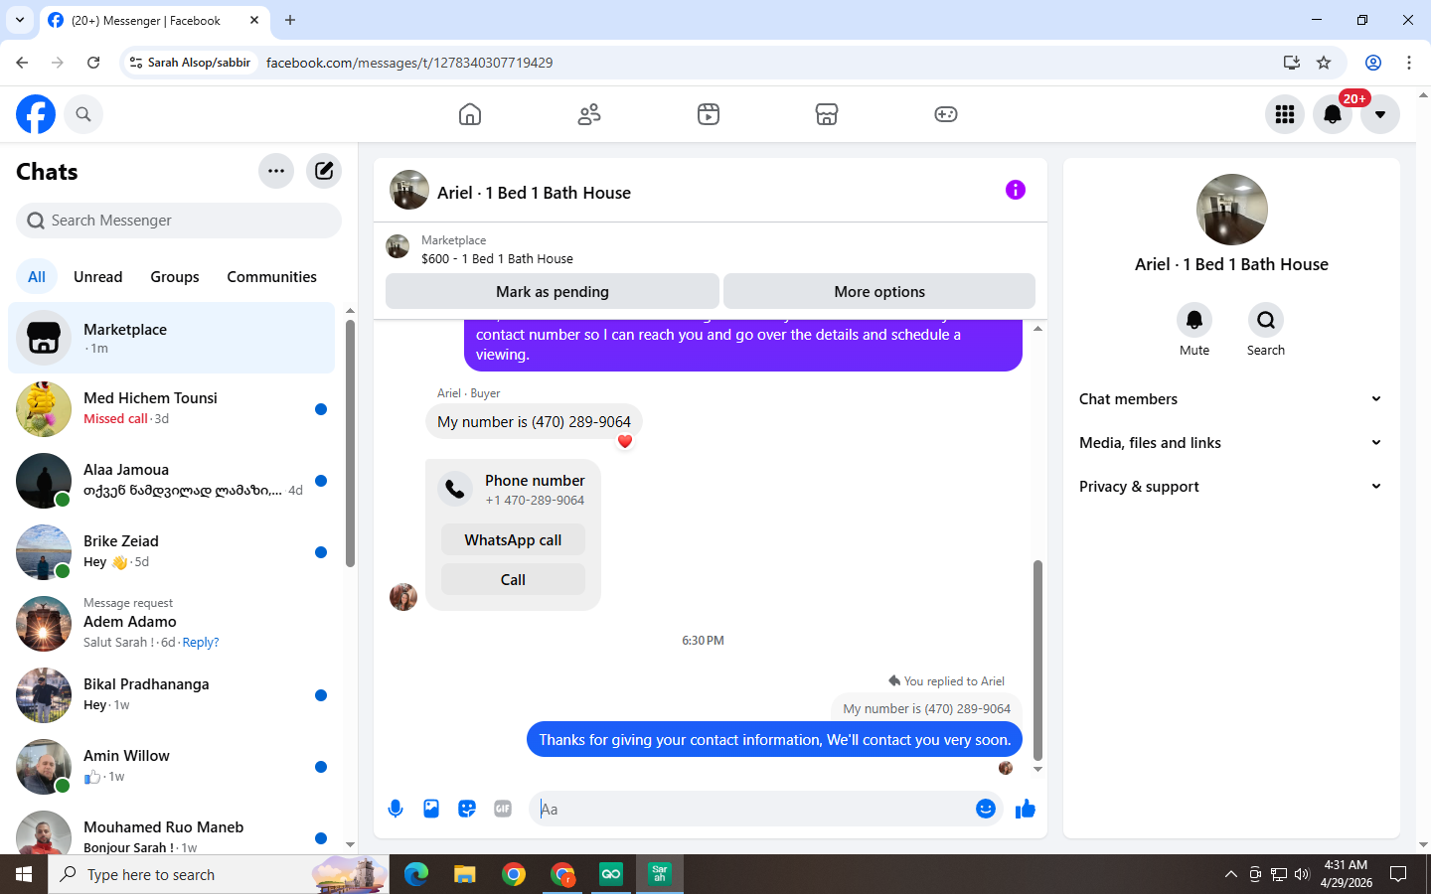Choose a GIF icon
This screenshot has width=1431, height=894.
(x=503, y=809)
